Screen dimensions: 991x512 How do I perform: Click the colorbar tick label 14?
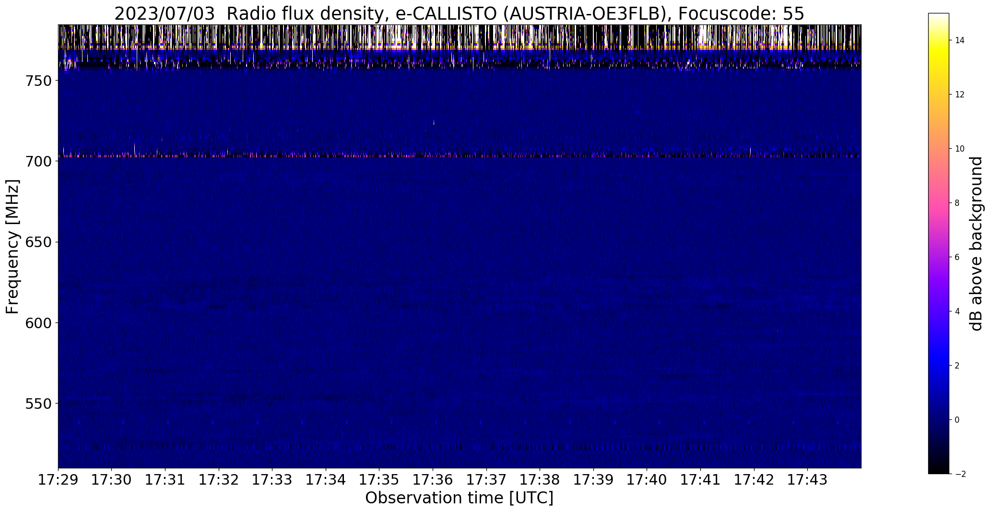(x=960, y=40)
